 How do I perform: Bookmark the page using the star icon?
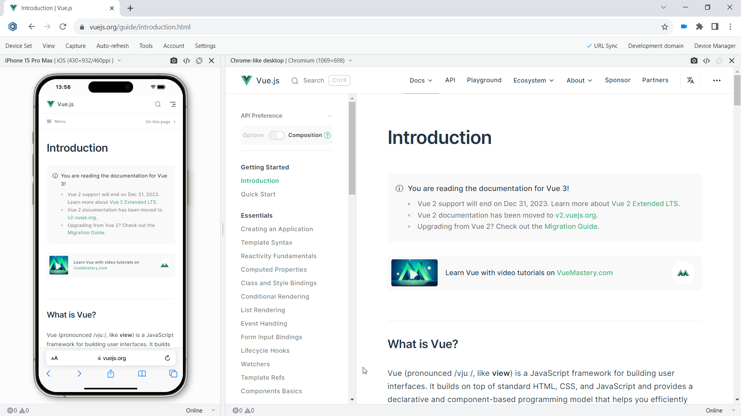coord(665,27)
